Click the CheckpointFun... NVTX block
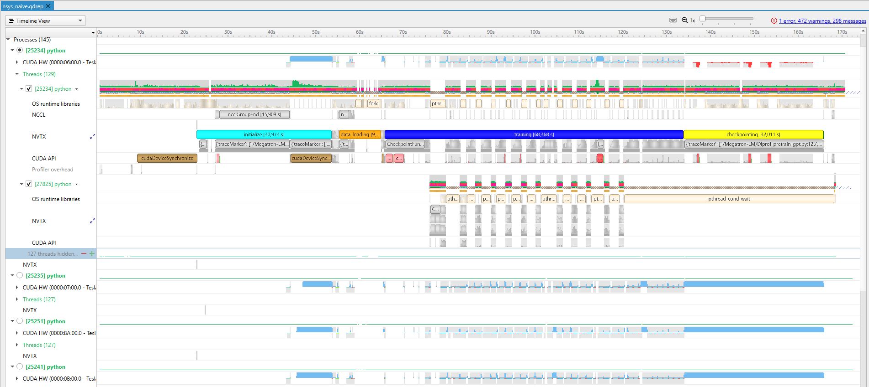The height and width of the screenshot is (387, 869). [405, 144]
